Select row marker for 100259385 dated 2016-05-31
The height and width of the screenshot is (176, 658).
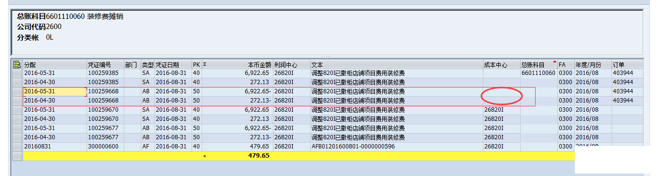pos(17,73)
